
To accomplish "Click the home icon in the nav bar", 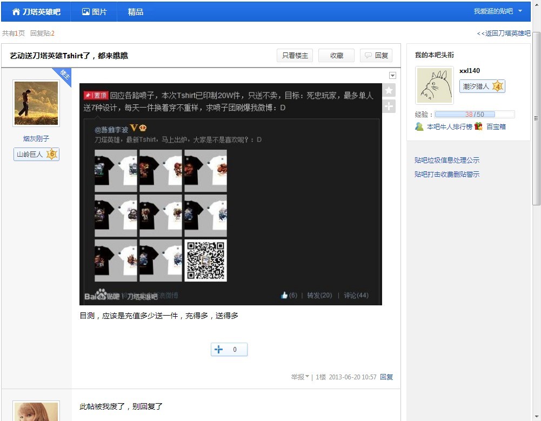I will point(16,12).
